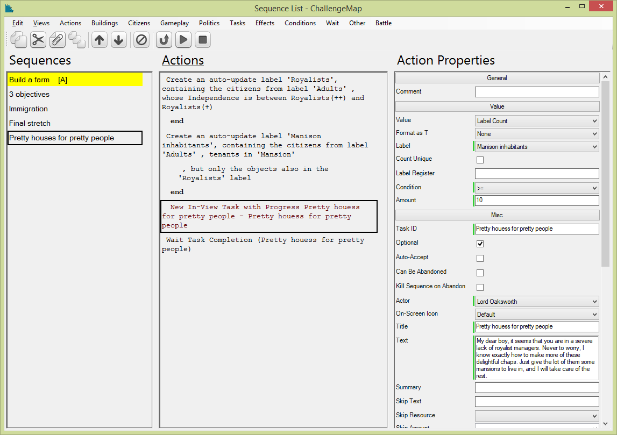Toggle Kill Sequence on Abandon checkbox

click(x=480, y=287)
